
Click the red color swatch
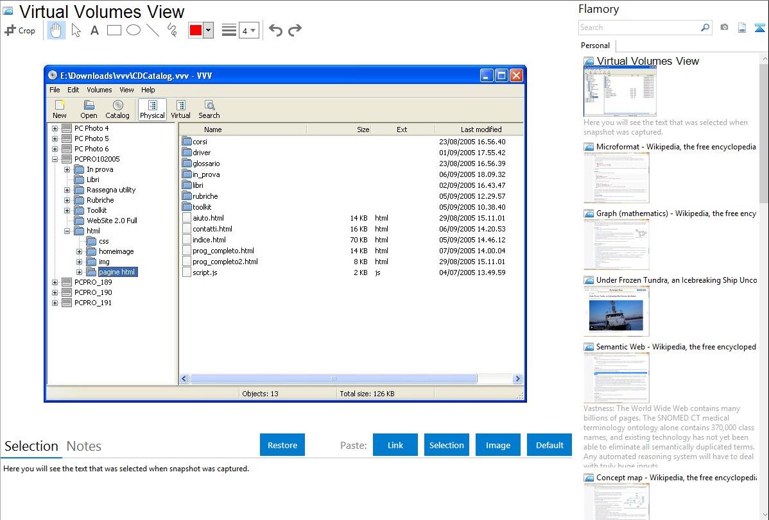pos(196,30)
